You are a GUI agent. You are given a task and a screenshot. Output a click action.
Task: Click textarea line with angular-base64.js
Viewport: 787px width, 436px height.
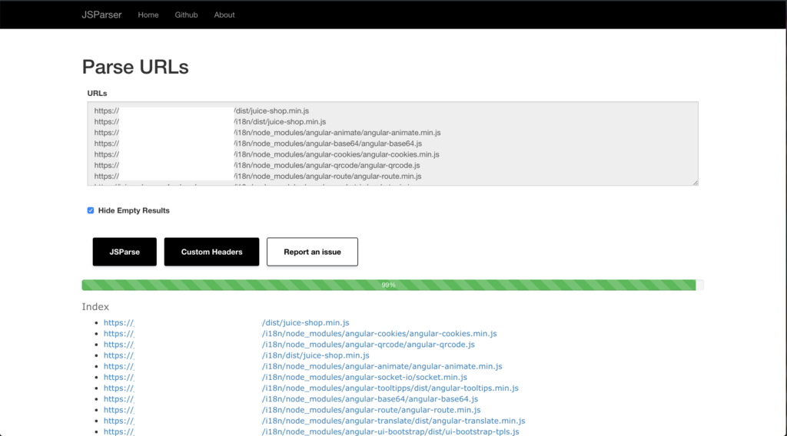point(258,144)
